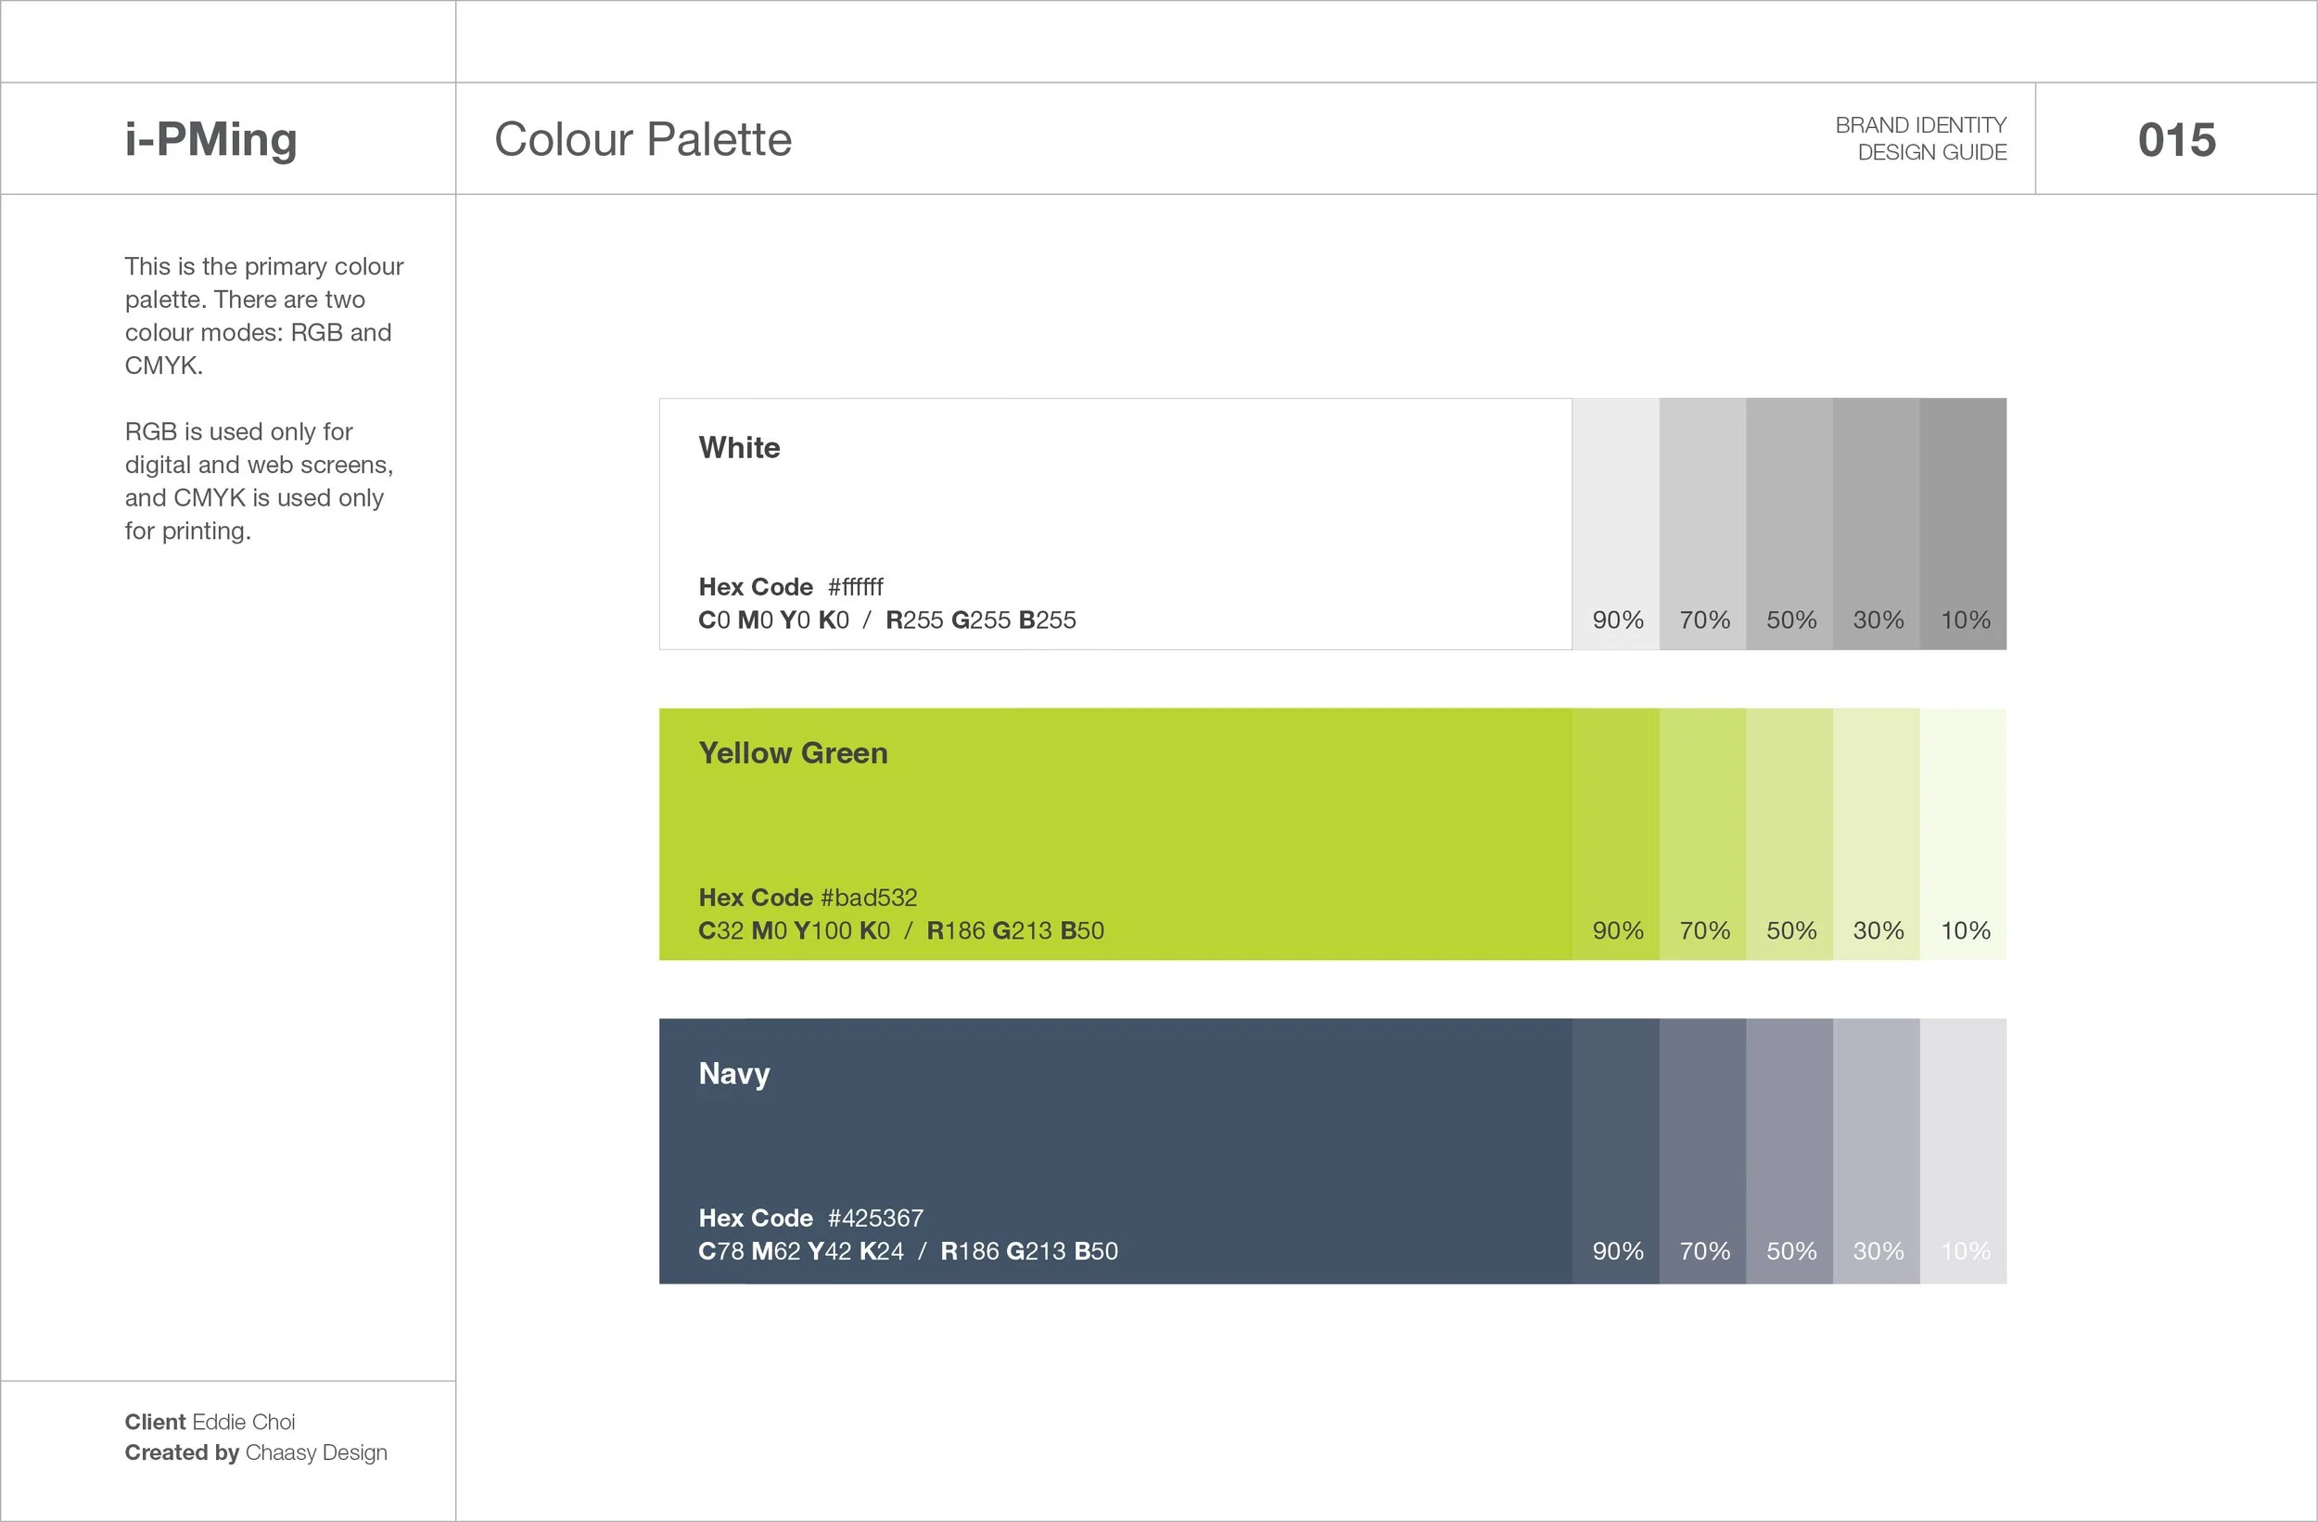Pick the 90% tint in the White row

[1616, 523]
